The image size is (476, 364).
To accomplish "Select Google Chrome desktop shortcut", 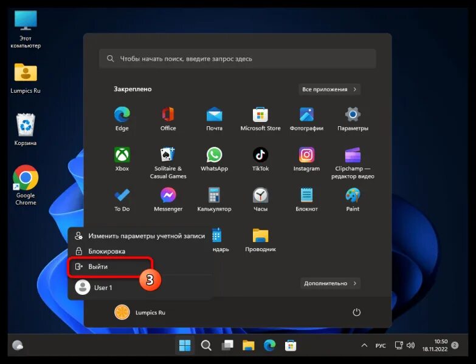I will coord(26,185).
